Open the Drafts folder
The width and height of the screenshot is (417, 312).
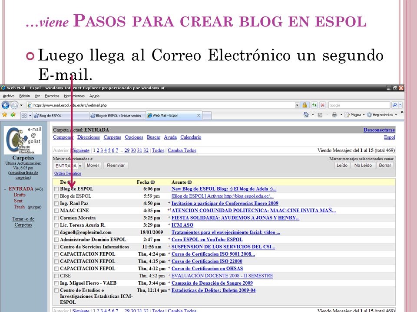pyautogui.click(x=20, y=195)
